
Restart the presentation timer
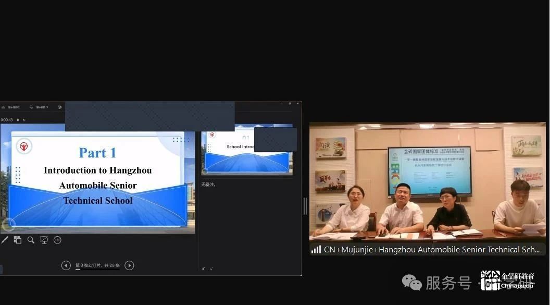point(24,120)
